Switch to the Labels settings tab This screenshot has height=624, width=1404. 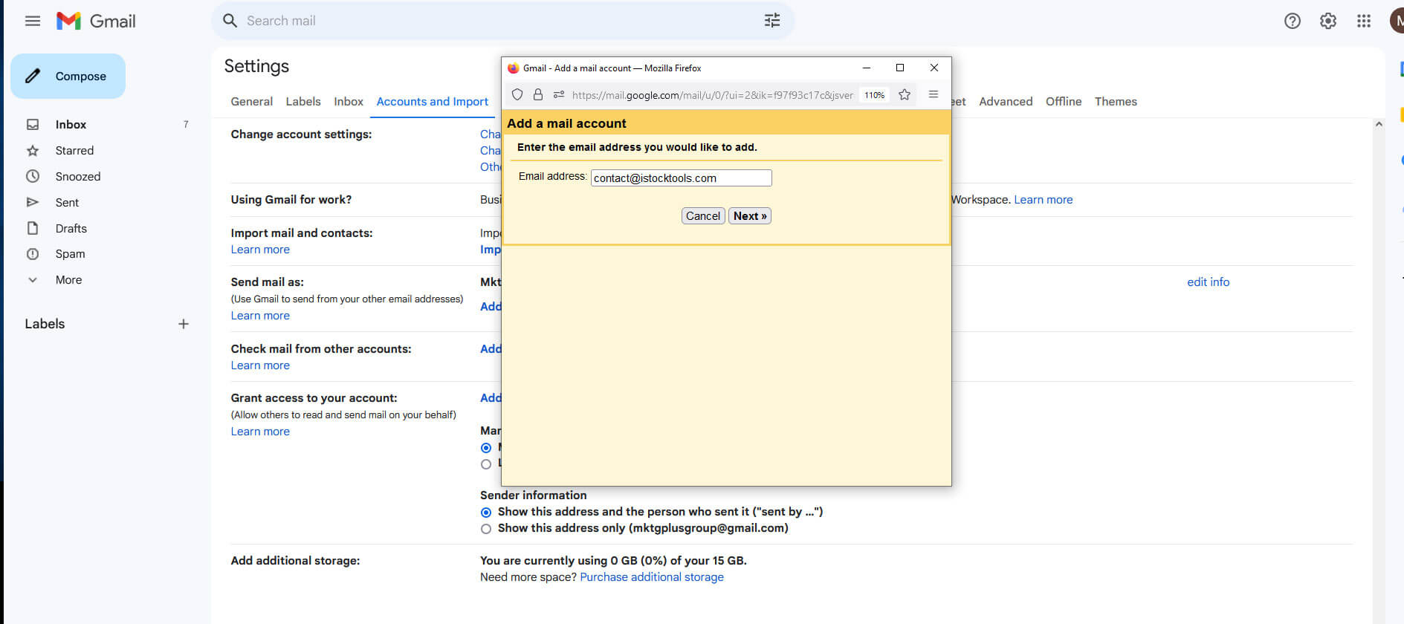pyautogui.click(x=303, y=101)
